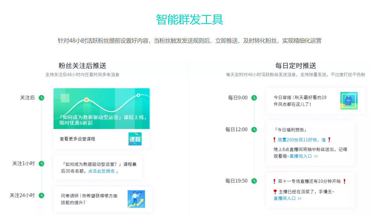The height and width of the screenshot is (224, 380).
Task: Click the 智能群发工具 title
Action: 190,20
